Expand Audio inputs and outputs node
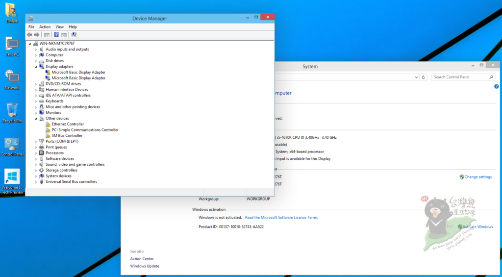The width and height of the screenshot is (502, 277). [36, 50]
